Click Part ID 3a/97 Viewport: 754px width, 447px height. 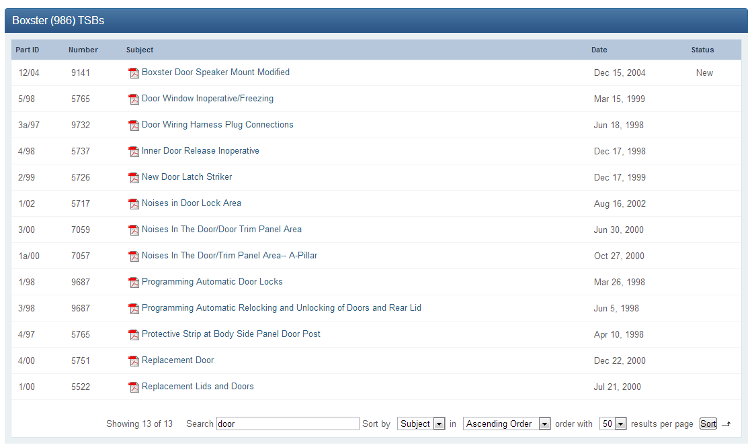click(x=29, y=126)
